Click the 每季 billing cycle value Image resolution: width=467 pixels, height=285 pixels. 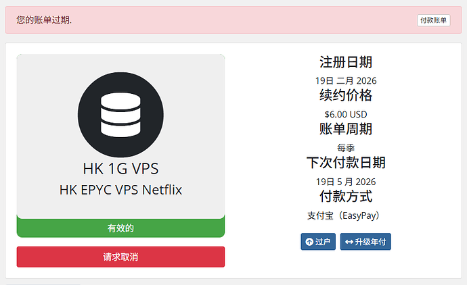[x=346, y=148]
